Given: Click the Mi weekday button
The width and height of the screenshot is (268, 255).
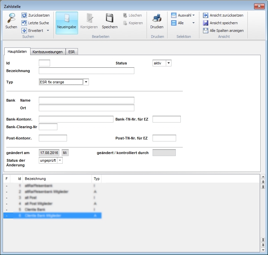Looking at the screenshot, I should [x=65, y=153].
